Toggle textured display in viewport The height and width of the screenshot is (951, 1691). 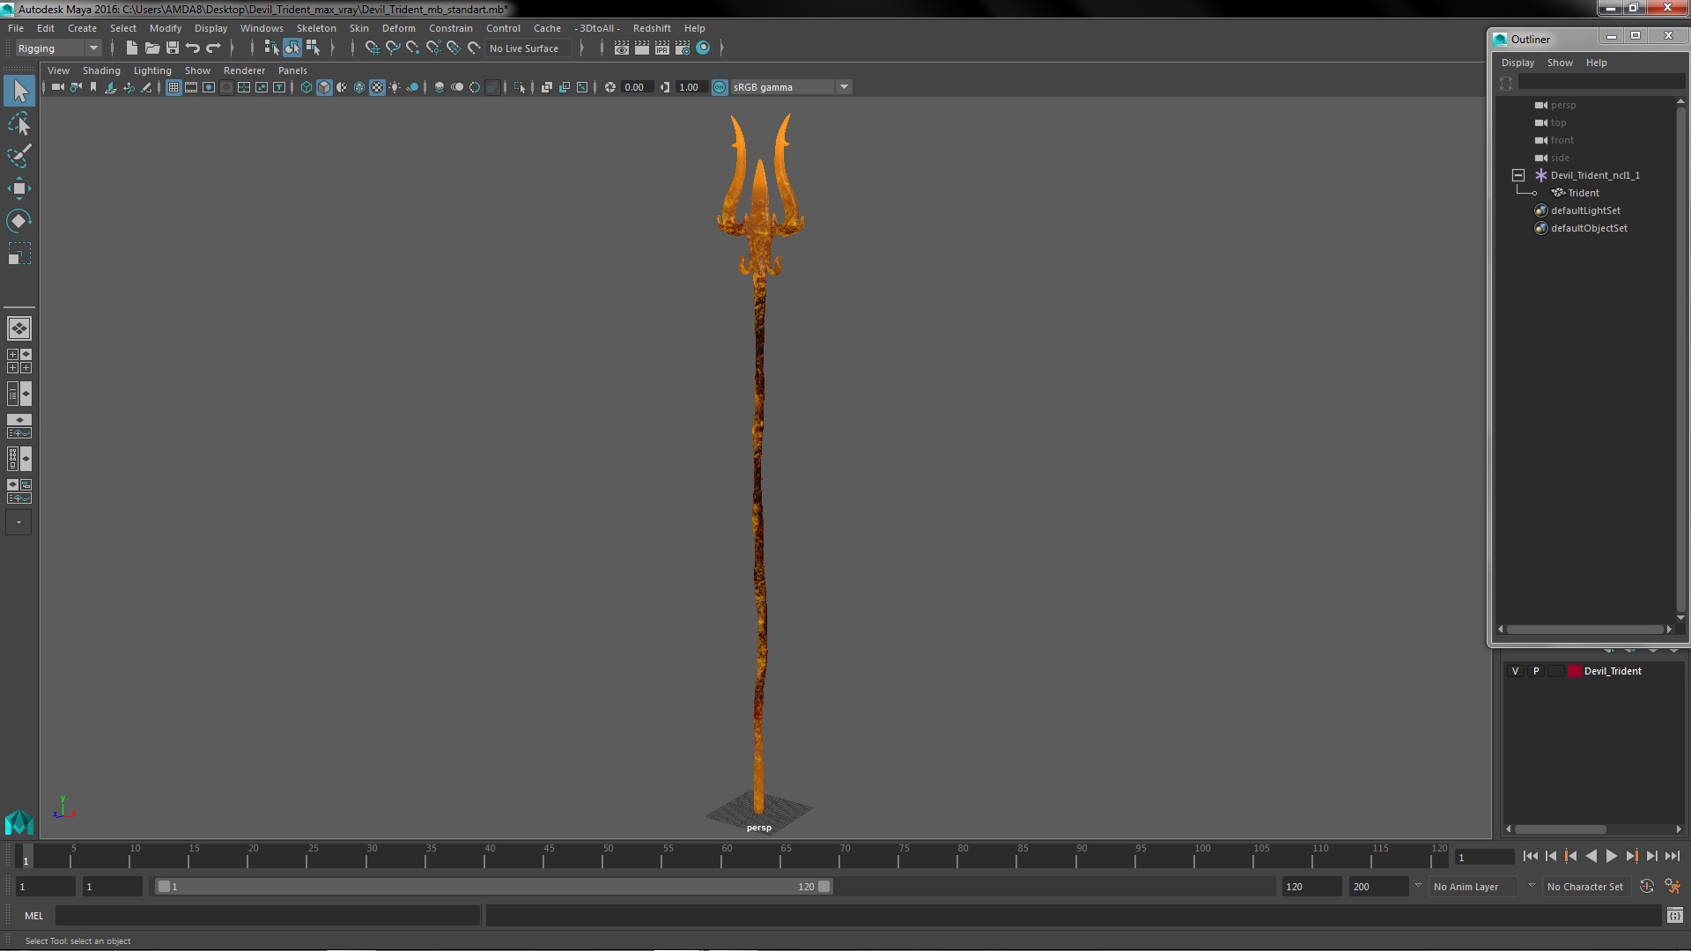pyautogui.click(x=377, y=87)
